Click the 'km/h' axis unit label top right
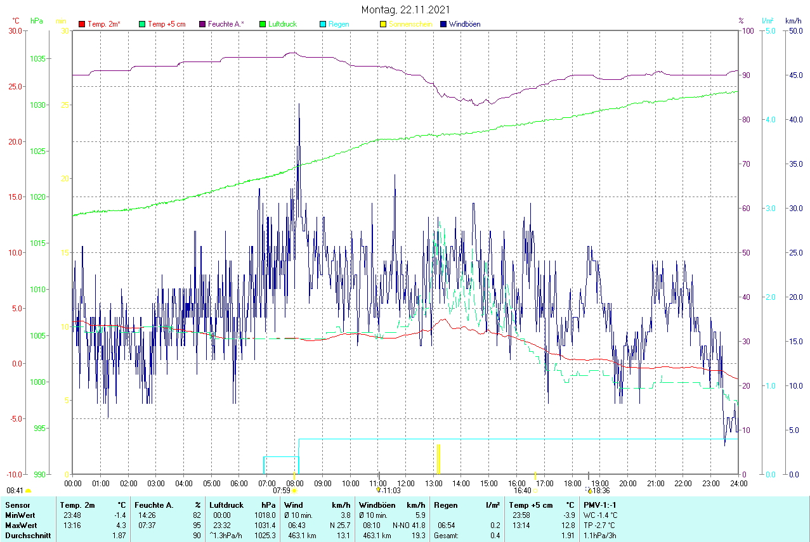The width and height of the screenshot is (810, 542). pos(794,20)
